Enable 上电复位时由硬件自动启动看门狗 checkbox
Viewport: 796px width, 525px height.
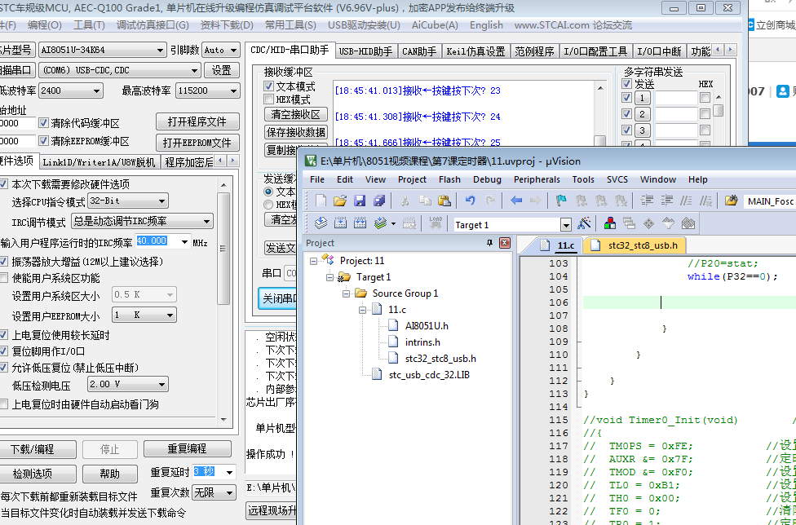[3, 404]
